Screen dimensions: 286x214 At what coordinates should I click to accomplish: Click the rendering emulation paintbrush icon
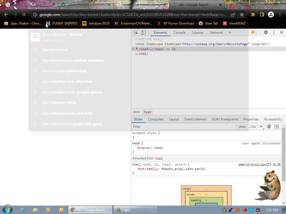click(269, 127)
